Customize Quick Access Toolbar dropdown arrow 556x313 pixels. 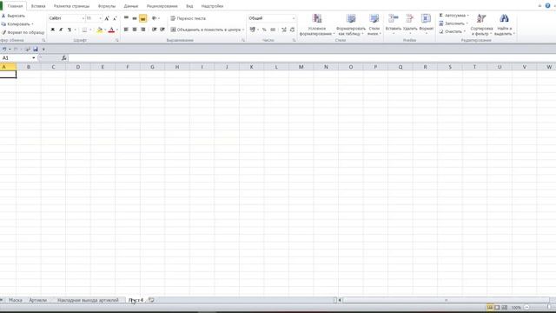(43, 50)
